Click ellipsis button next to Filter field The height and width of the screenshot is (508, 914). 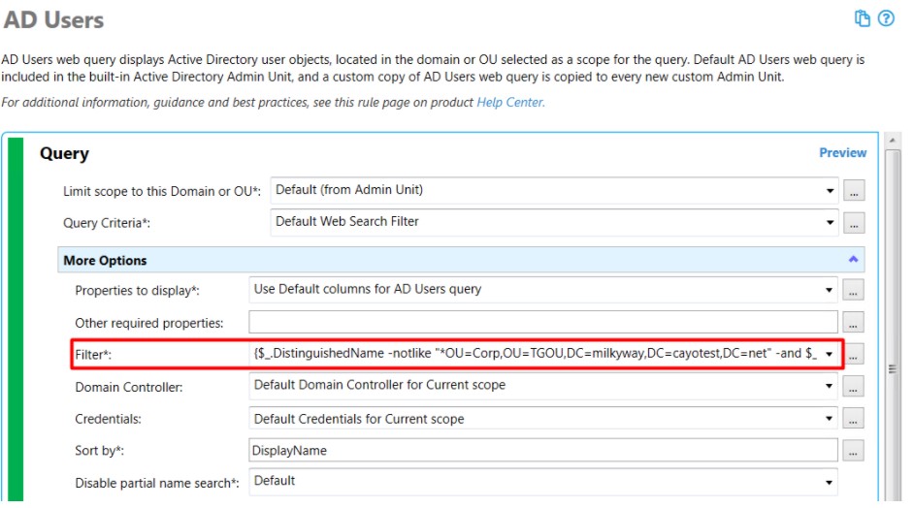pos(853,354)
